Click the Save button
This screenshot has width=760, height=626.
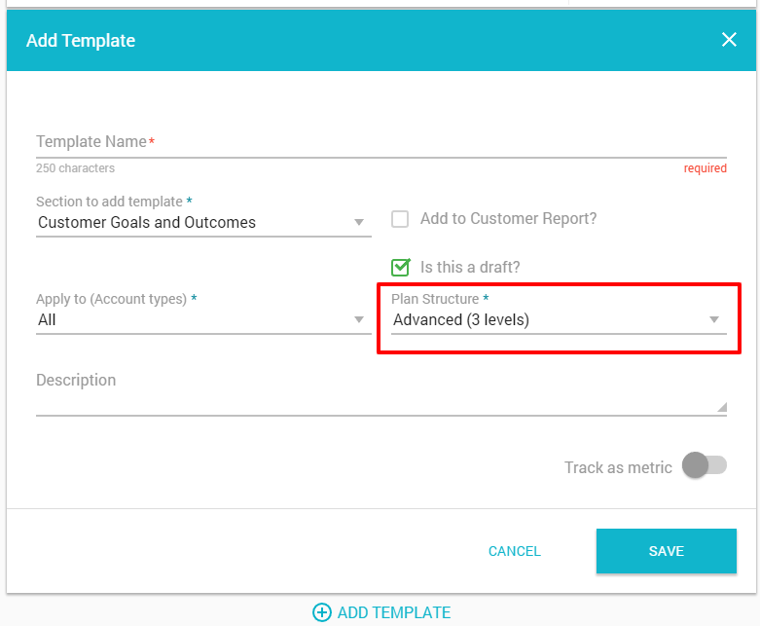coord(667,551)
